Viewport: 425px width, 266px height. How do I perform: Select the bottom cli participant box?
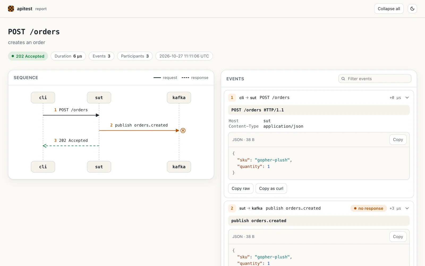tap(43, 167)
